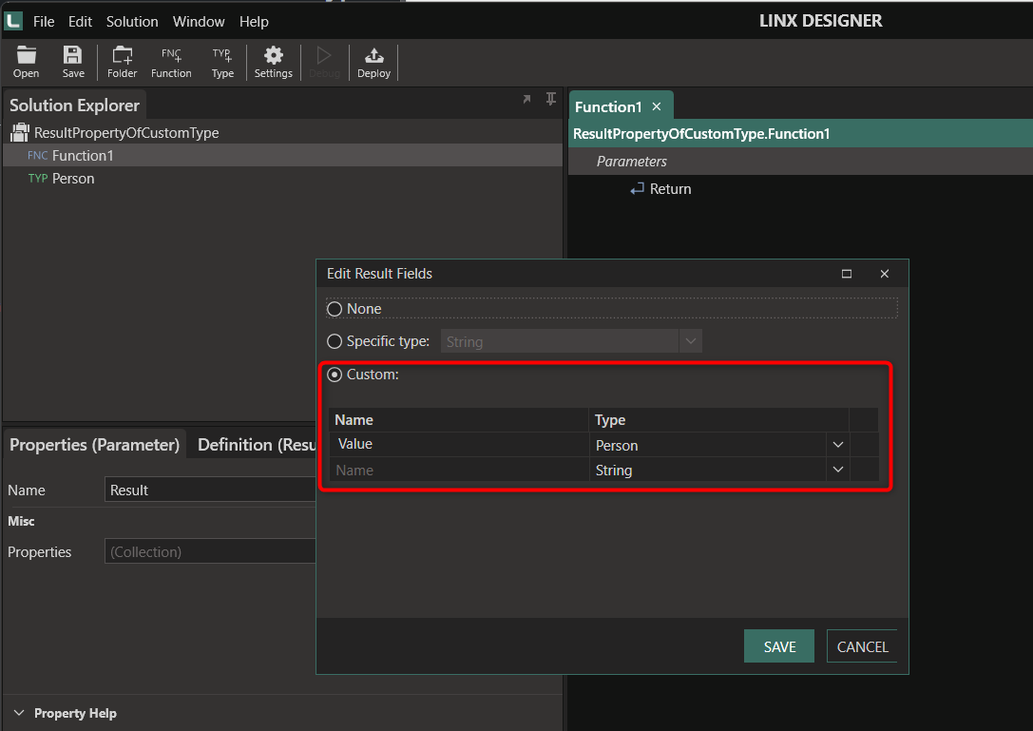Image resolution: width=1033 pixels, height=731 pixels.
Task: Click the Open toolbar icon
Action: (x=27, y=63)
